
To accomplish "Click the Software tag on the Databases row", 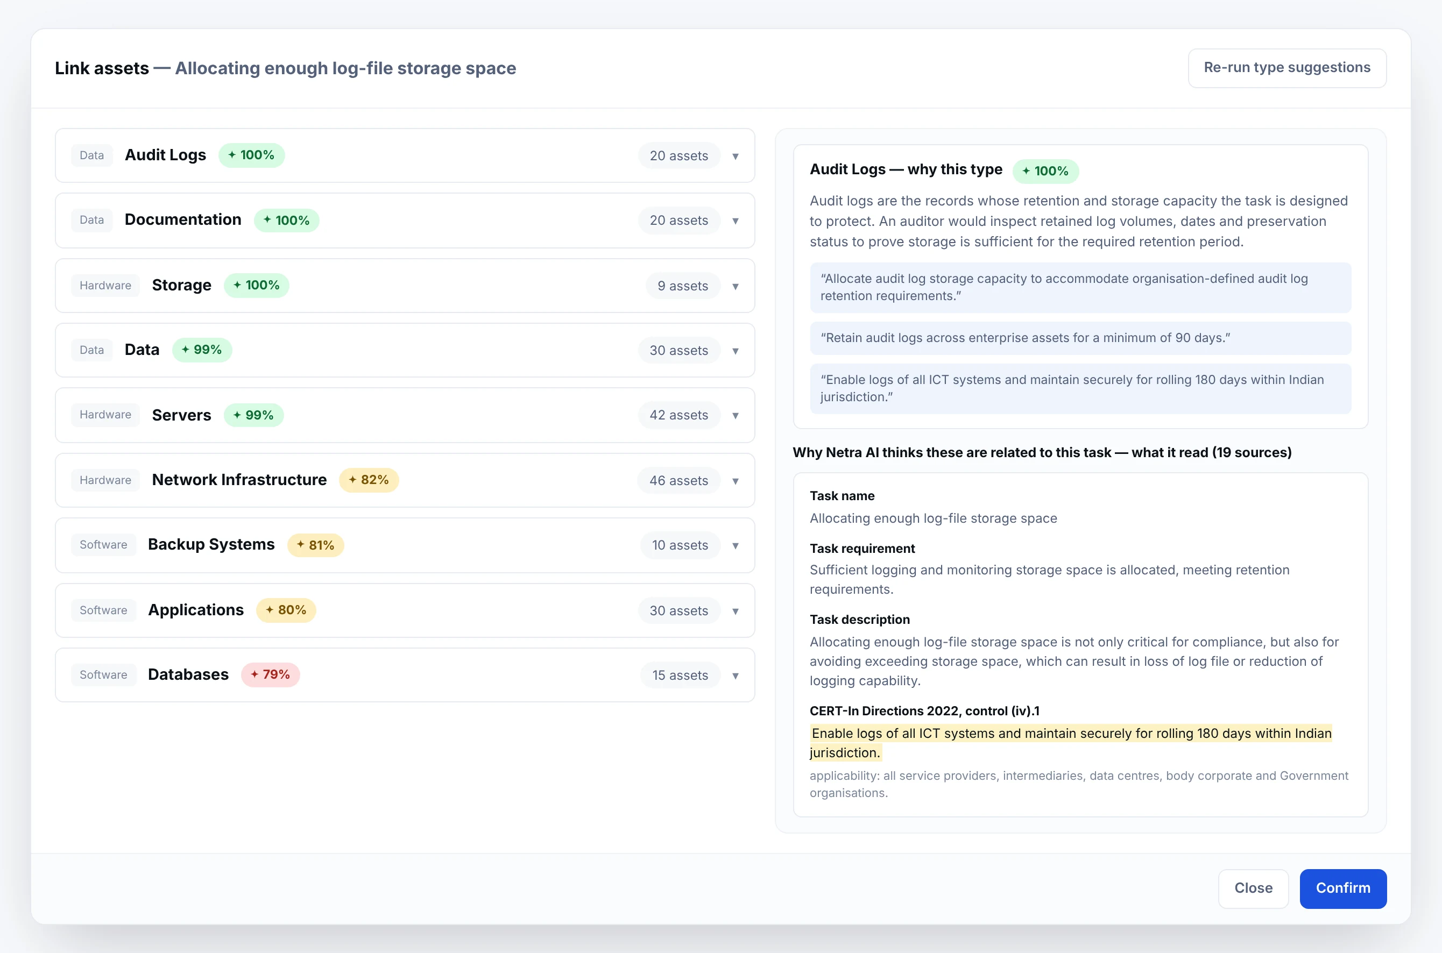I will pyautogui.click(x=103, y=674).
